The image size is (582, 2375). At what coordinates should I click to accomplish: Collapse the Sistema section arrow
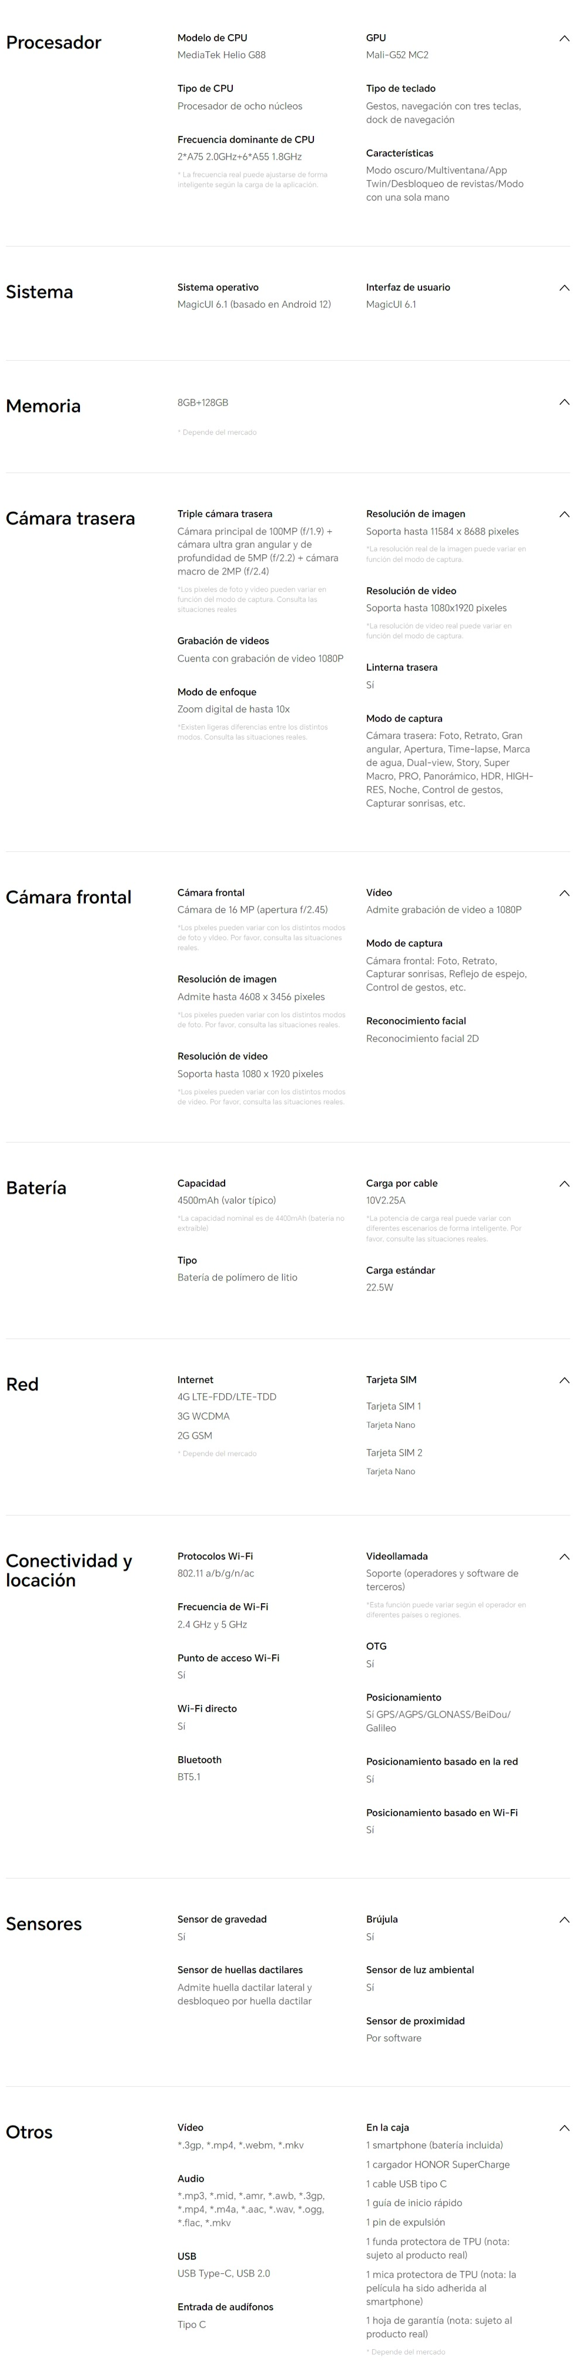564,288
